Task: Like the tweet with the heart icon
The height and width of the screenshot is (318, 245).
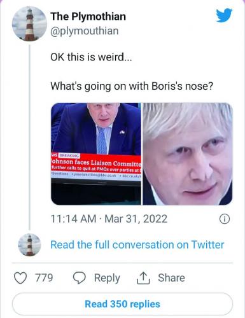Action: [20, 278]
